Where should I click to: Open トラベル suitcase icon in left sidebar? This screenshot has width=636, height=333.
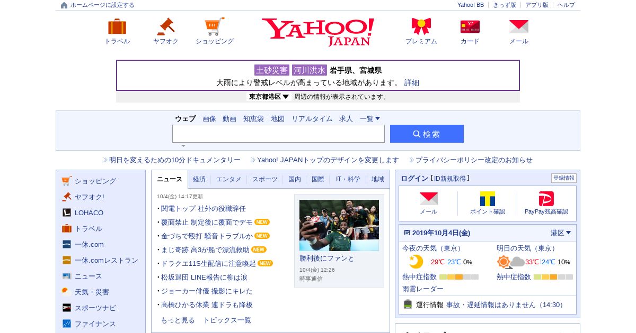click(x=66, y=228)
